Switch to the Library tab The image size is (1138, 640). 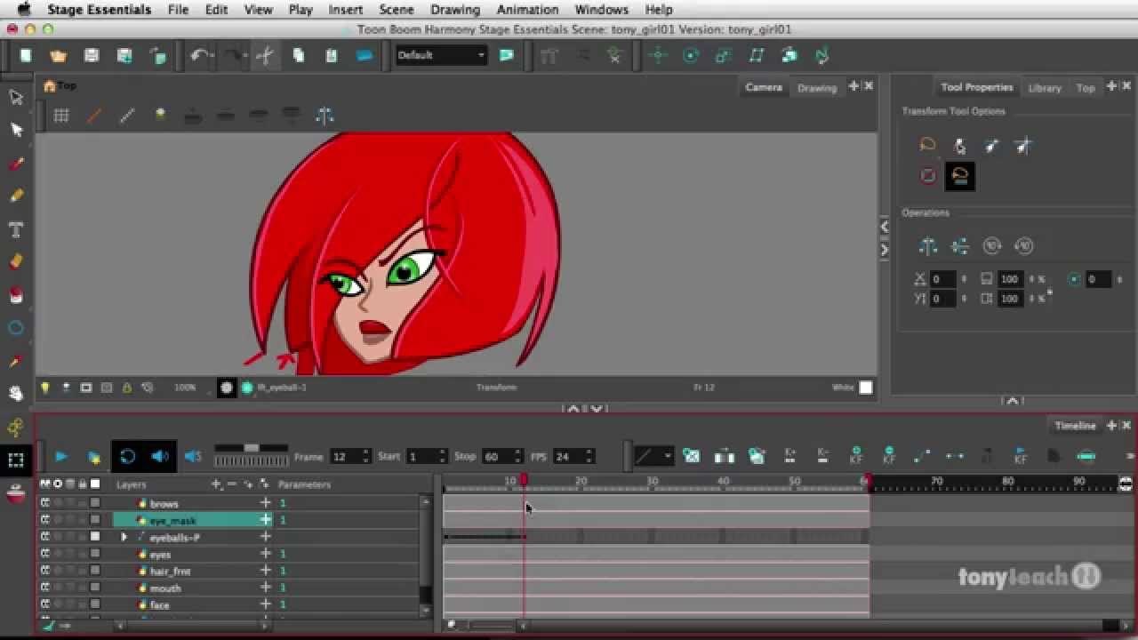pyautogui.click(x=1045, y=88)
